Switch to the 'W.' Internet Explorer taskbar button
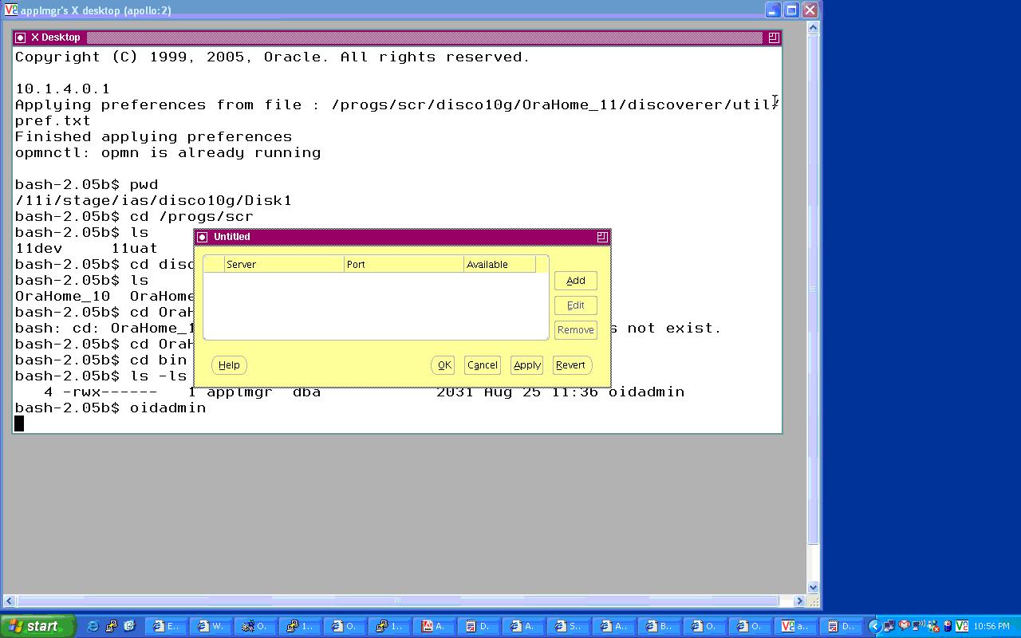1021x638 pixels. click(x=211, y=626)
